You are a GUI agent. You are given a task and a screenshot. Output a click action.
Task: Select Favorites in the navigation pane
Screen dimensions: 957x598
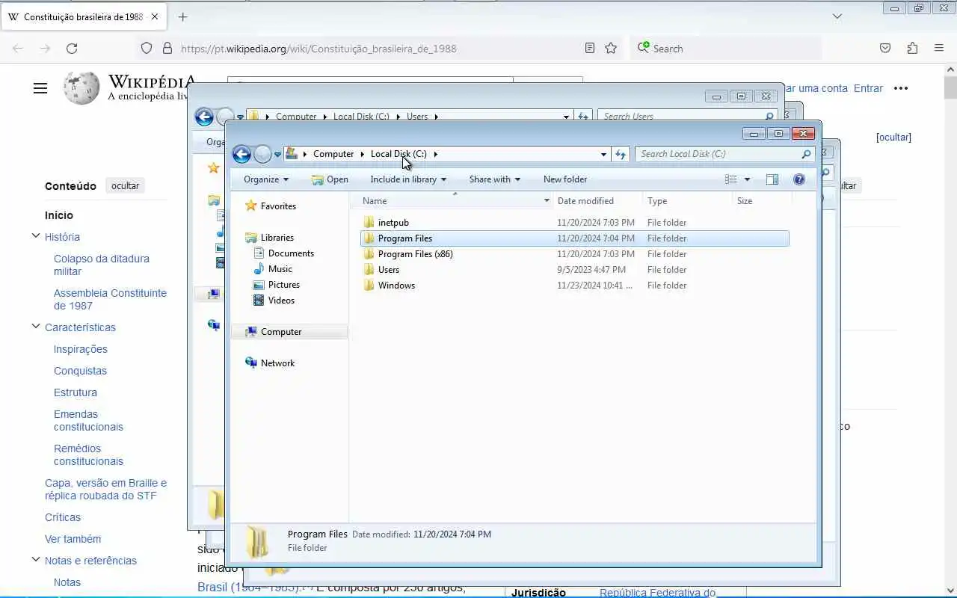click(x=278, y=206)
